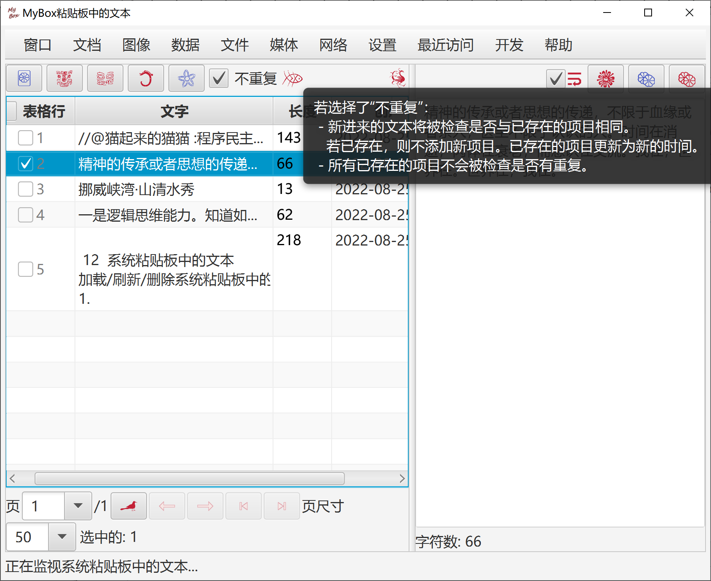
Task: Jump to last page icon
Action: [x=282, y=506]
